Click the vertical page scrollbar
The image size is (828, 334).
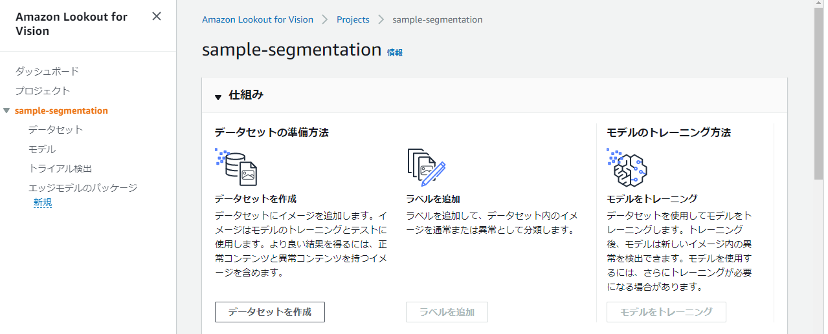click(x=819, y=94)
